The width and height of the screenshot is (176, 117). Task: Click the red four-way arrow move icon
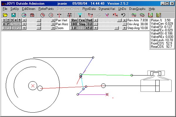59,15
